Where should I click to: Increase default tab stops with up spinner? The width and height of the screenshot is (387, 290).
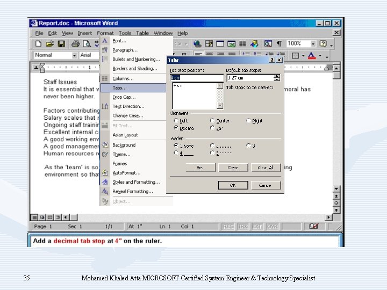277,76
